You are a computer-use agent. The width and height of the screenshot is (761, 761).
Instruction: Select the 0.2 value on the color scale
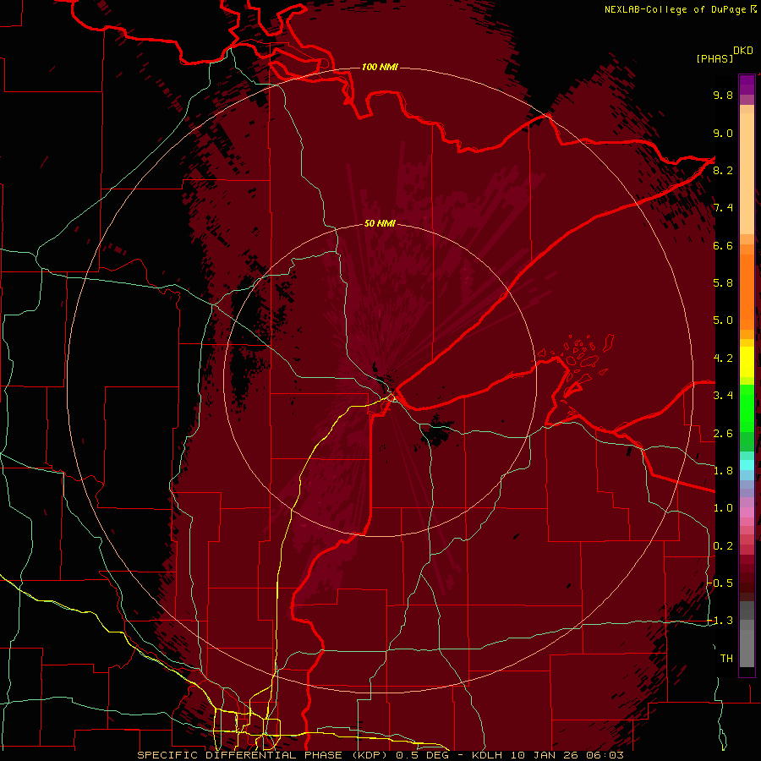click(723, 546)
